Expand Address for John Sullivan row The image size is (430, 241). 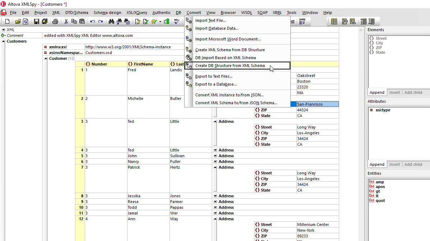click(215, 156)
